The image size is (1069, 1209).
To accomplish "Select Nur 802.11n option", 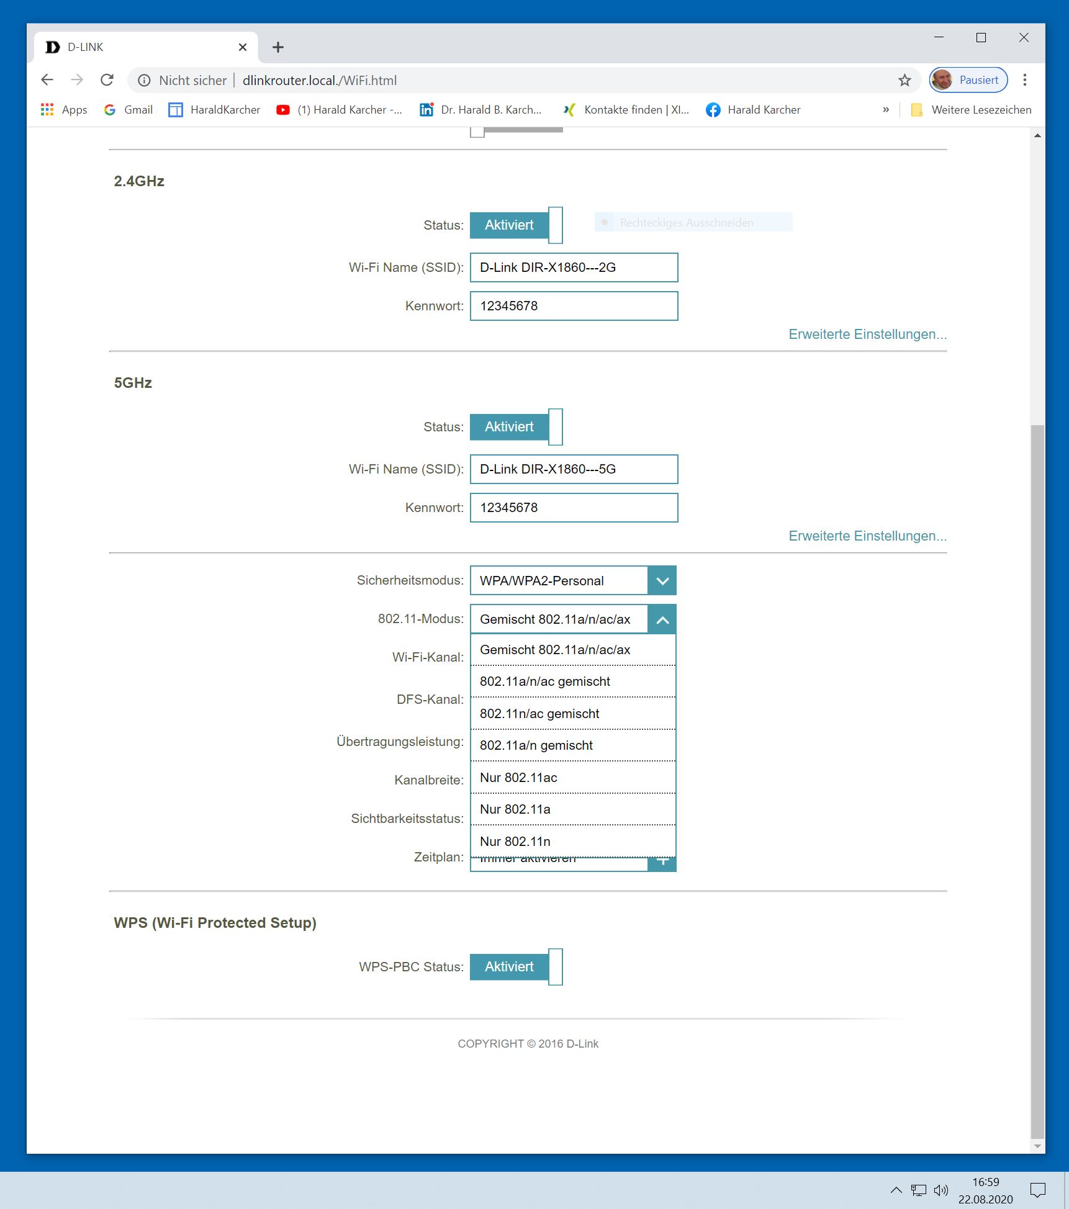I will pyautogui.click(x=573, y=842).
